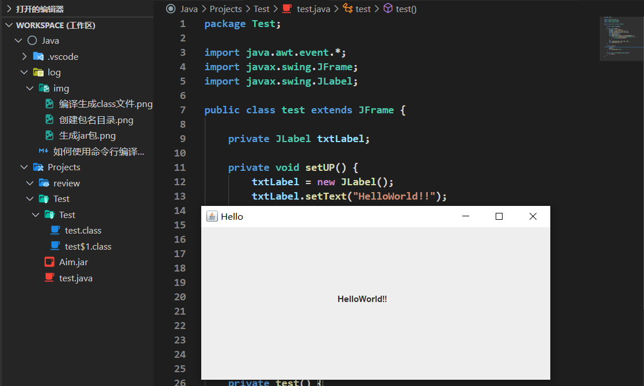Click the img folder icon
This screenshot has width=644, height=386.
click(x=44, y=88)
